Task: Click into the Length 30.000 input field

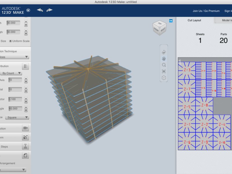Action: [x=13, y=32]
